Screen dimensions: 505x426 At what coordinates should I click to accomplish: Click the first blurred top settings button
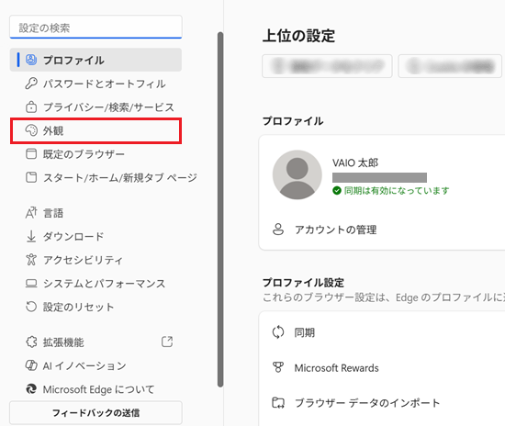click(327, 66)
